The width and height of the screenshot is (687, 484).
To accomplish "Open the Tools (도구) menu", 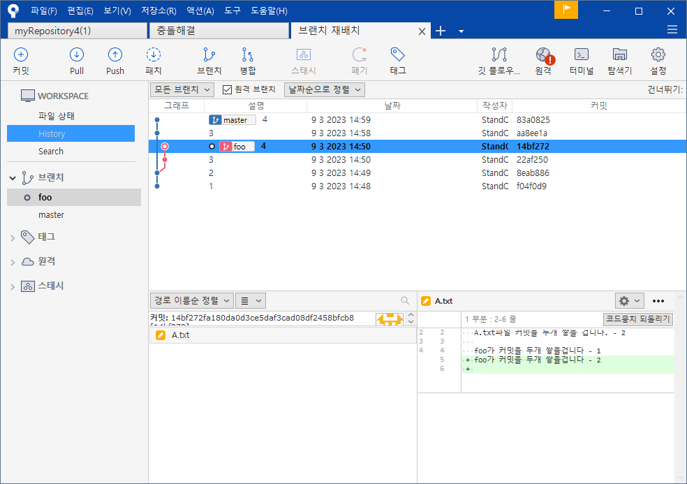I will click(x=232, y=10).
